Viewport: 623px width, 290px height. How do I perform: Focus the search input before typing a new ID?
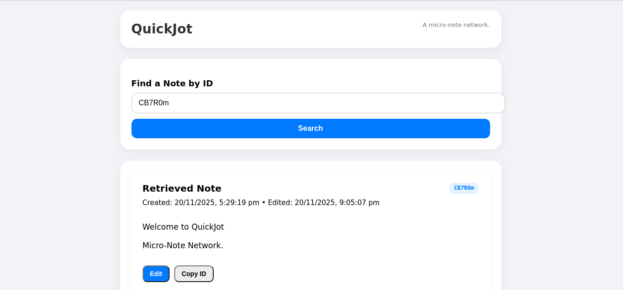[x=318, y=103]
